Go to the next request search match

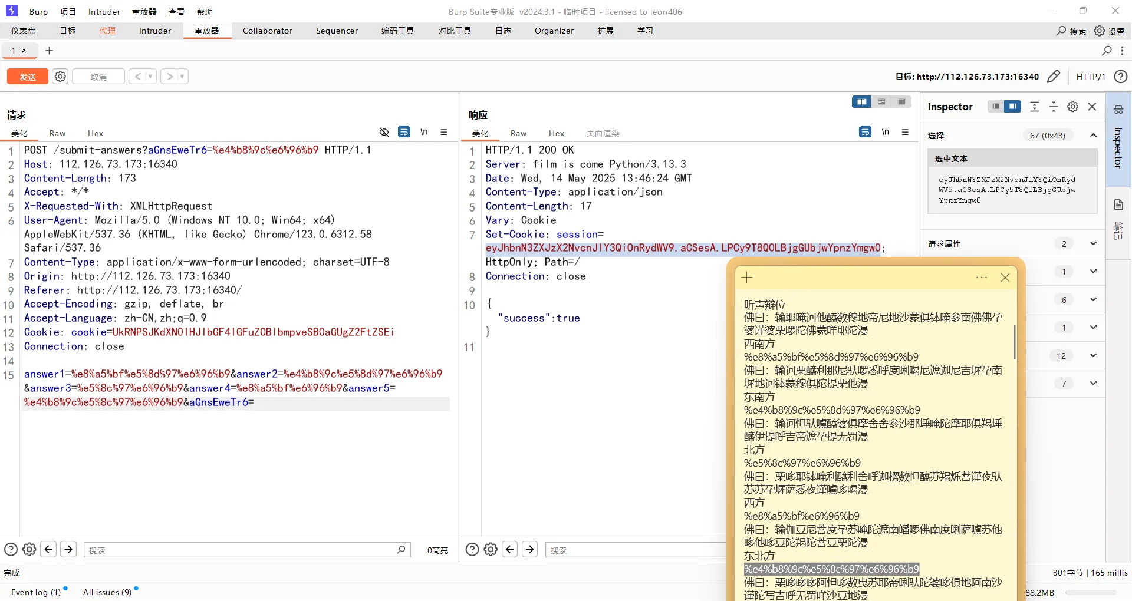point(68,550)
